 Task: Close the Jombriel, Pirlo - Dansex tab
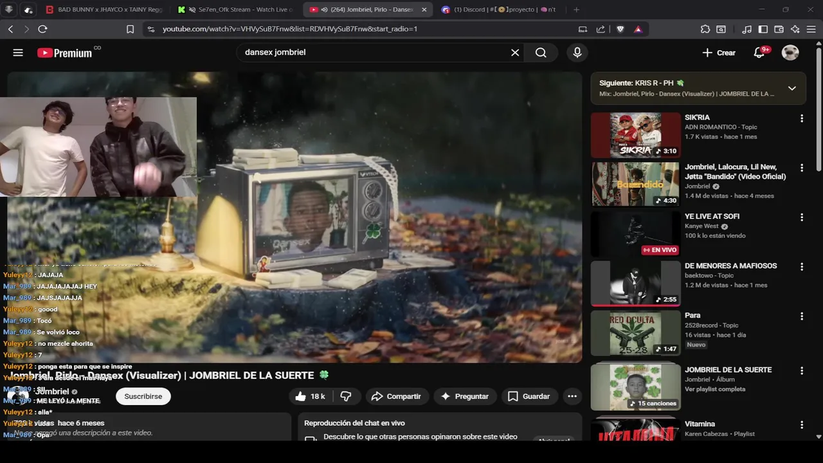pos(424,10)
